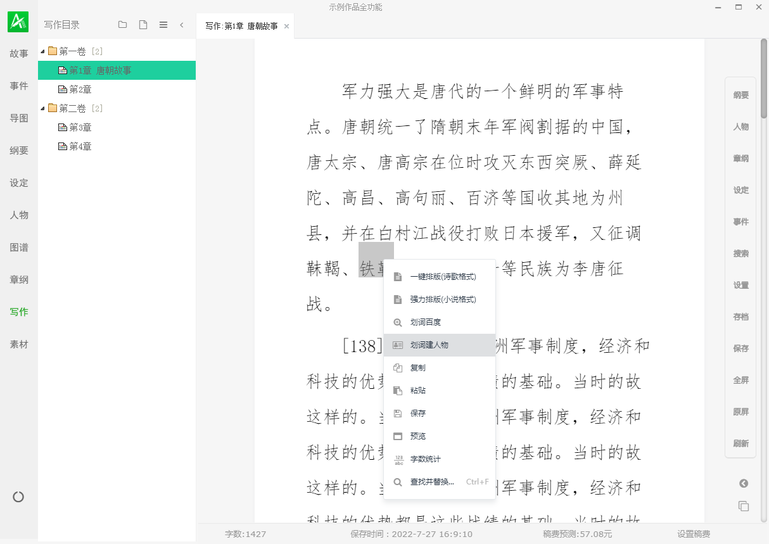The image size is (769, 544).
Task: Click the 保存时间 status entry
Action: (x=411, y=534)
